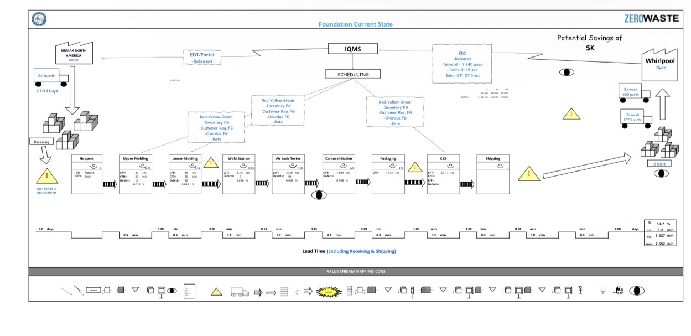Viewport: 691px width, 336px height.
Task: Select the Shipping process box
Action: click(493, 174)
